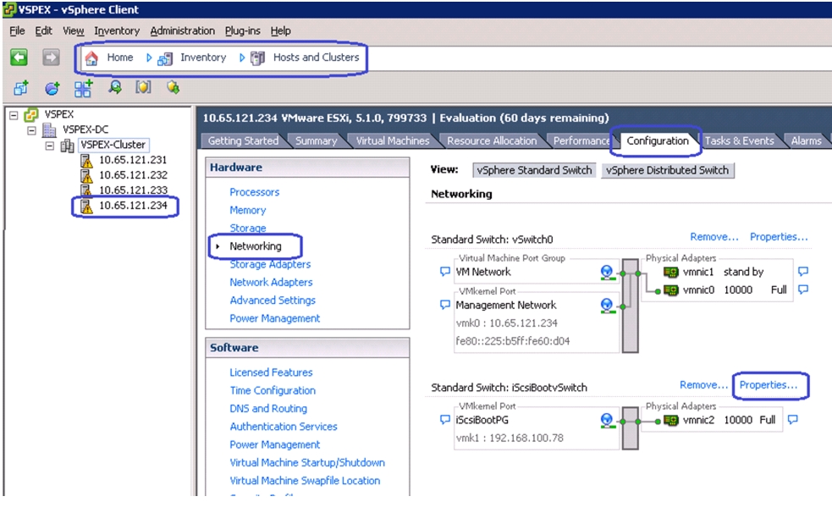The height and width of the screenshot is (524, 832).
Task: Open Virtual Machine Startup/Shutdown link
Action: (307, 463)
